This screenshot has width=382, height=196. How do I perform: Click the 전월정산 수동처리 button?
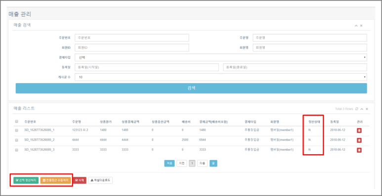pos(55,180)
